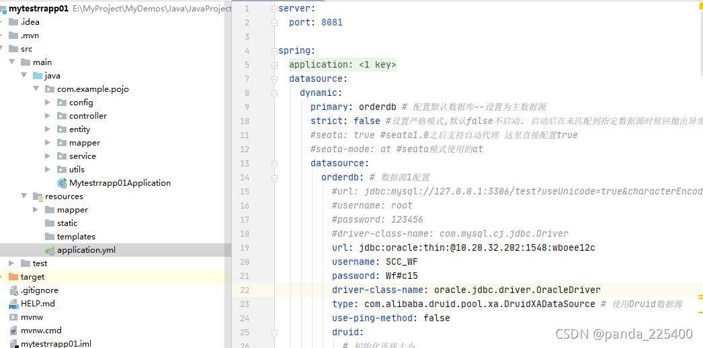Click the HELP.md markdown file icon
The height and width of the screenshot is (348, 703).
click(x=13, y=304)
